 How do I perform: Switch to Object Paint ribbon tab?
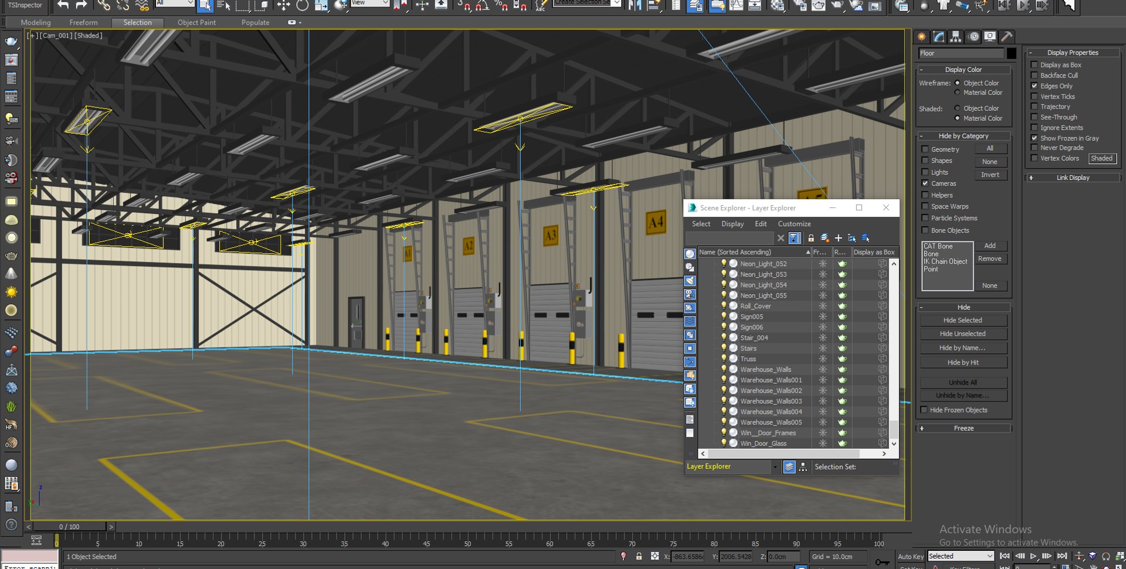click(x=196, y=22)
